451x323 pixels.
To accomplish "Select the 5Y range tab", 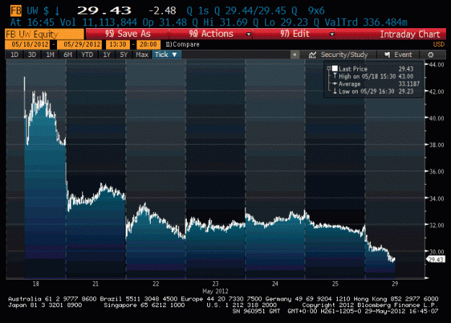I will [123, 55].
